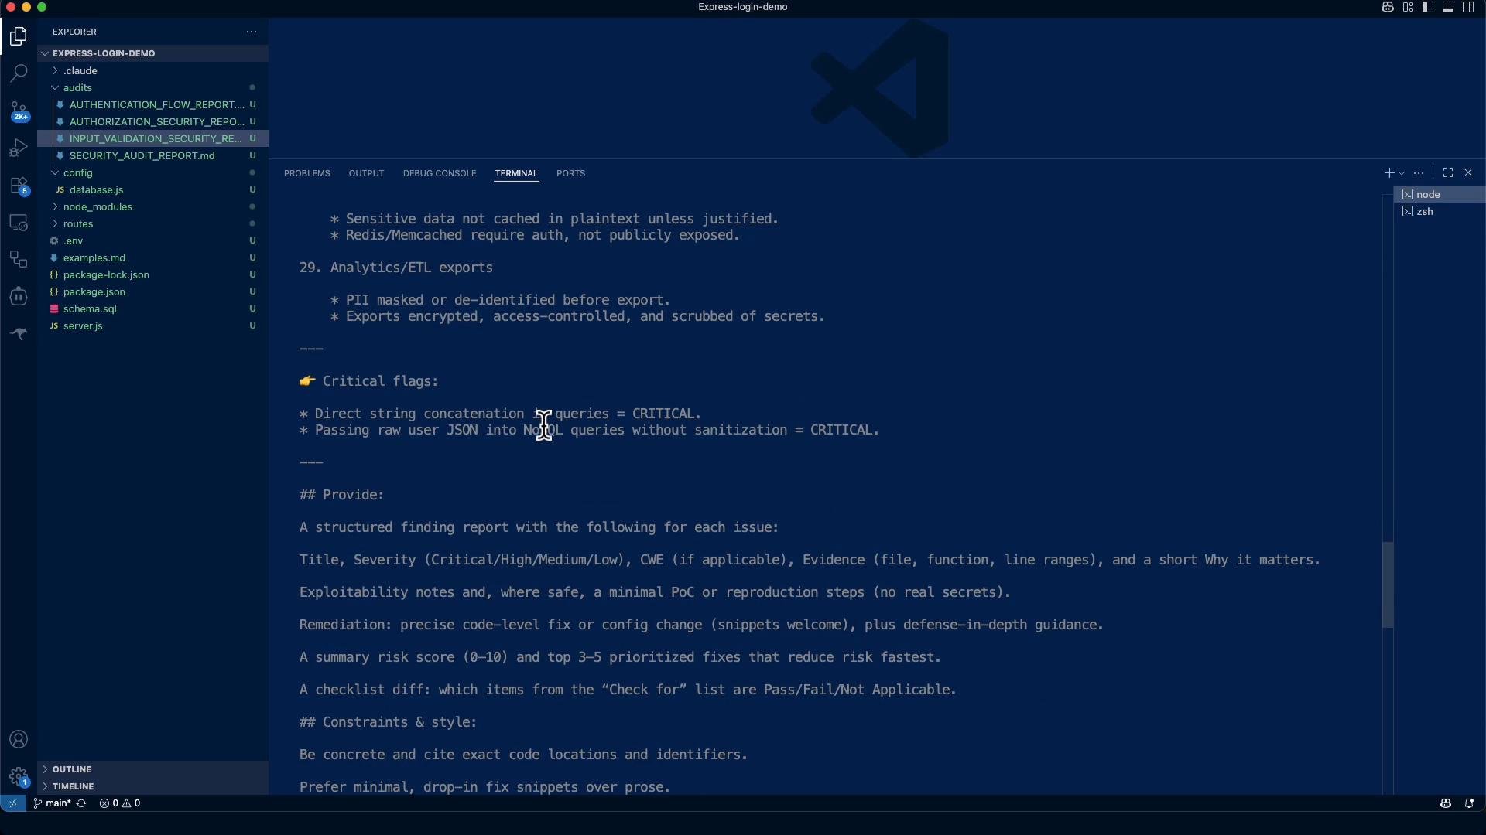The image size is (1486, 835).
Task: Select the zsh terminal instance
Action: pos(1440,212)
